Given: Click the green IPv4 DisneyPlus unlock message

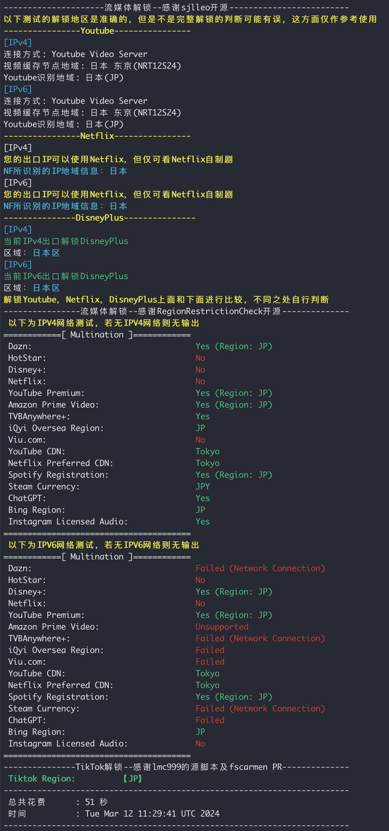Looking at the screenshot, I should coord(66,241).
